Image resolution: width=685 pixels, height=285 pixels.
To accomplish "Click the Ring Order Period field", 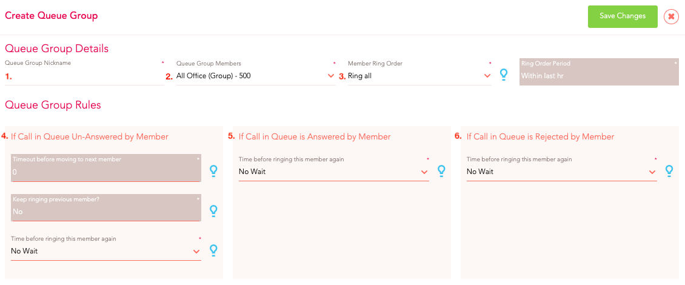I will (x=599, y=72).
